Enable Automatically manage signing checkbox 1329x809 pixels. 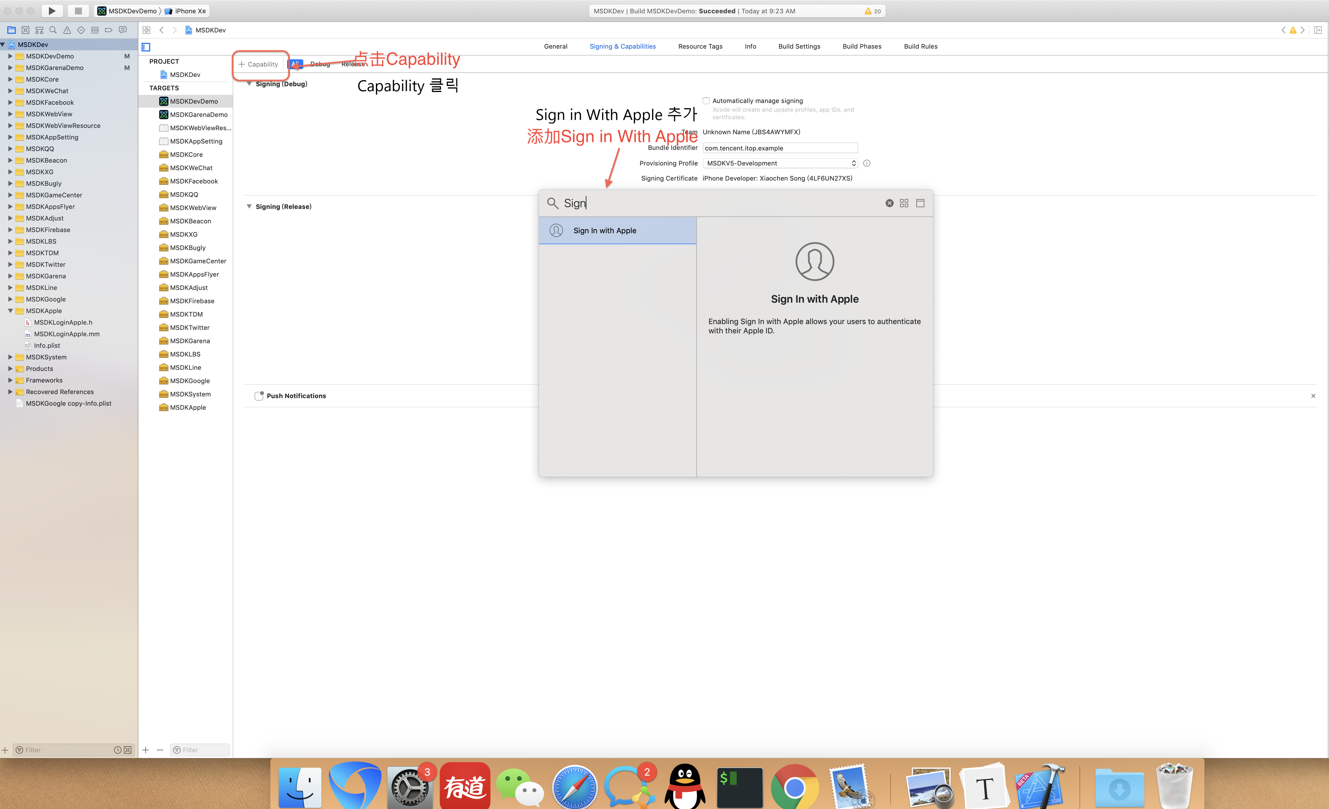(706, 101)
